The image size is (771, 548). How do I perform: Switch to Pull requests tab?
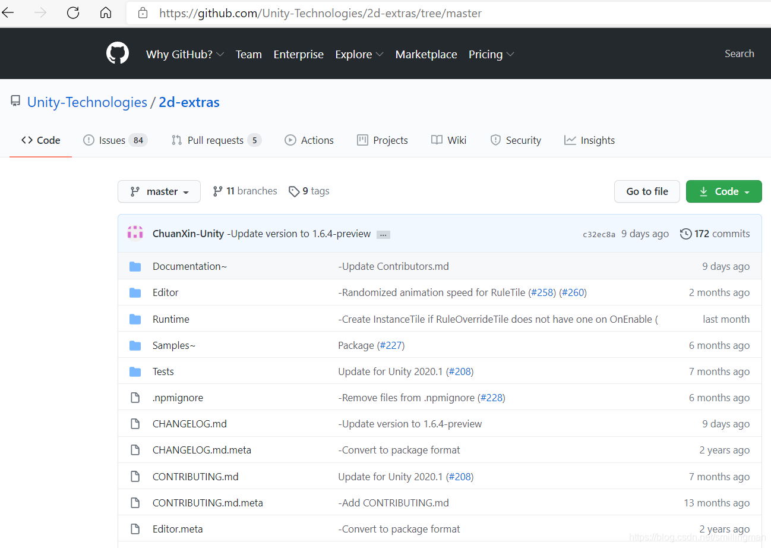coord(216,140)
